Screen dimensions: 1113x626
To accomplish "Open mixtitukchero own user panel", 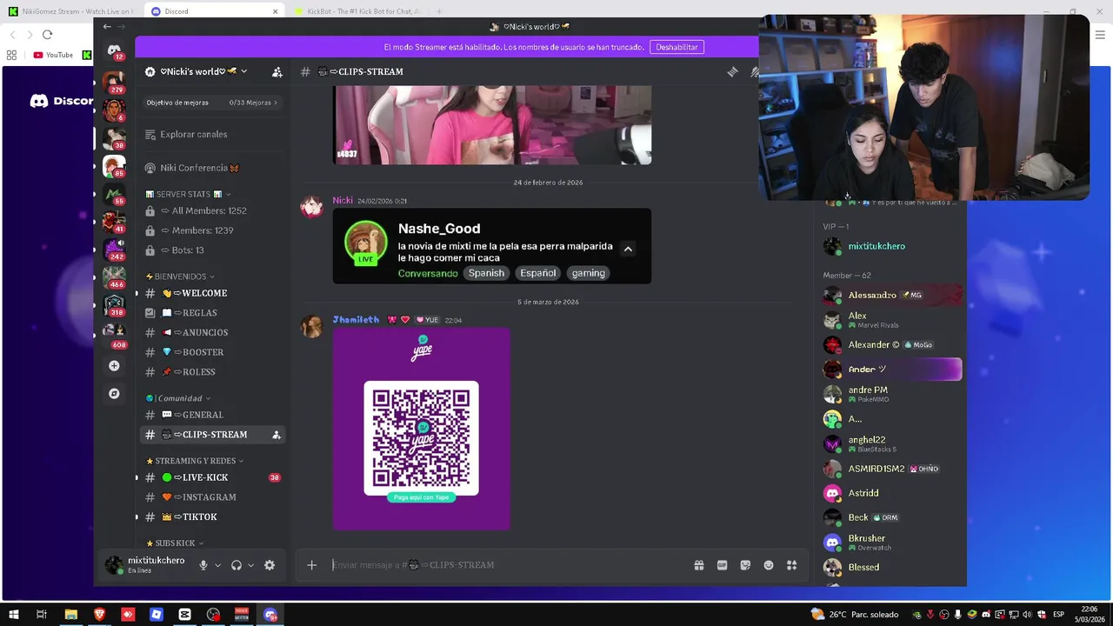I will (x=145, y=565).
